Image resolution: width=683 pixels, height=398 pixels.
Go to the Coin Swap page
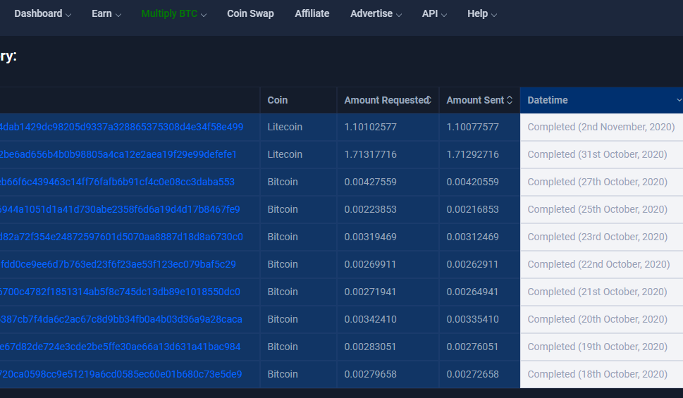point(250,14)
